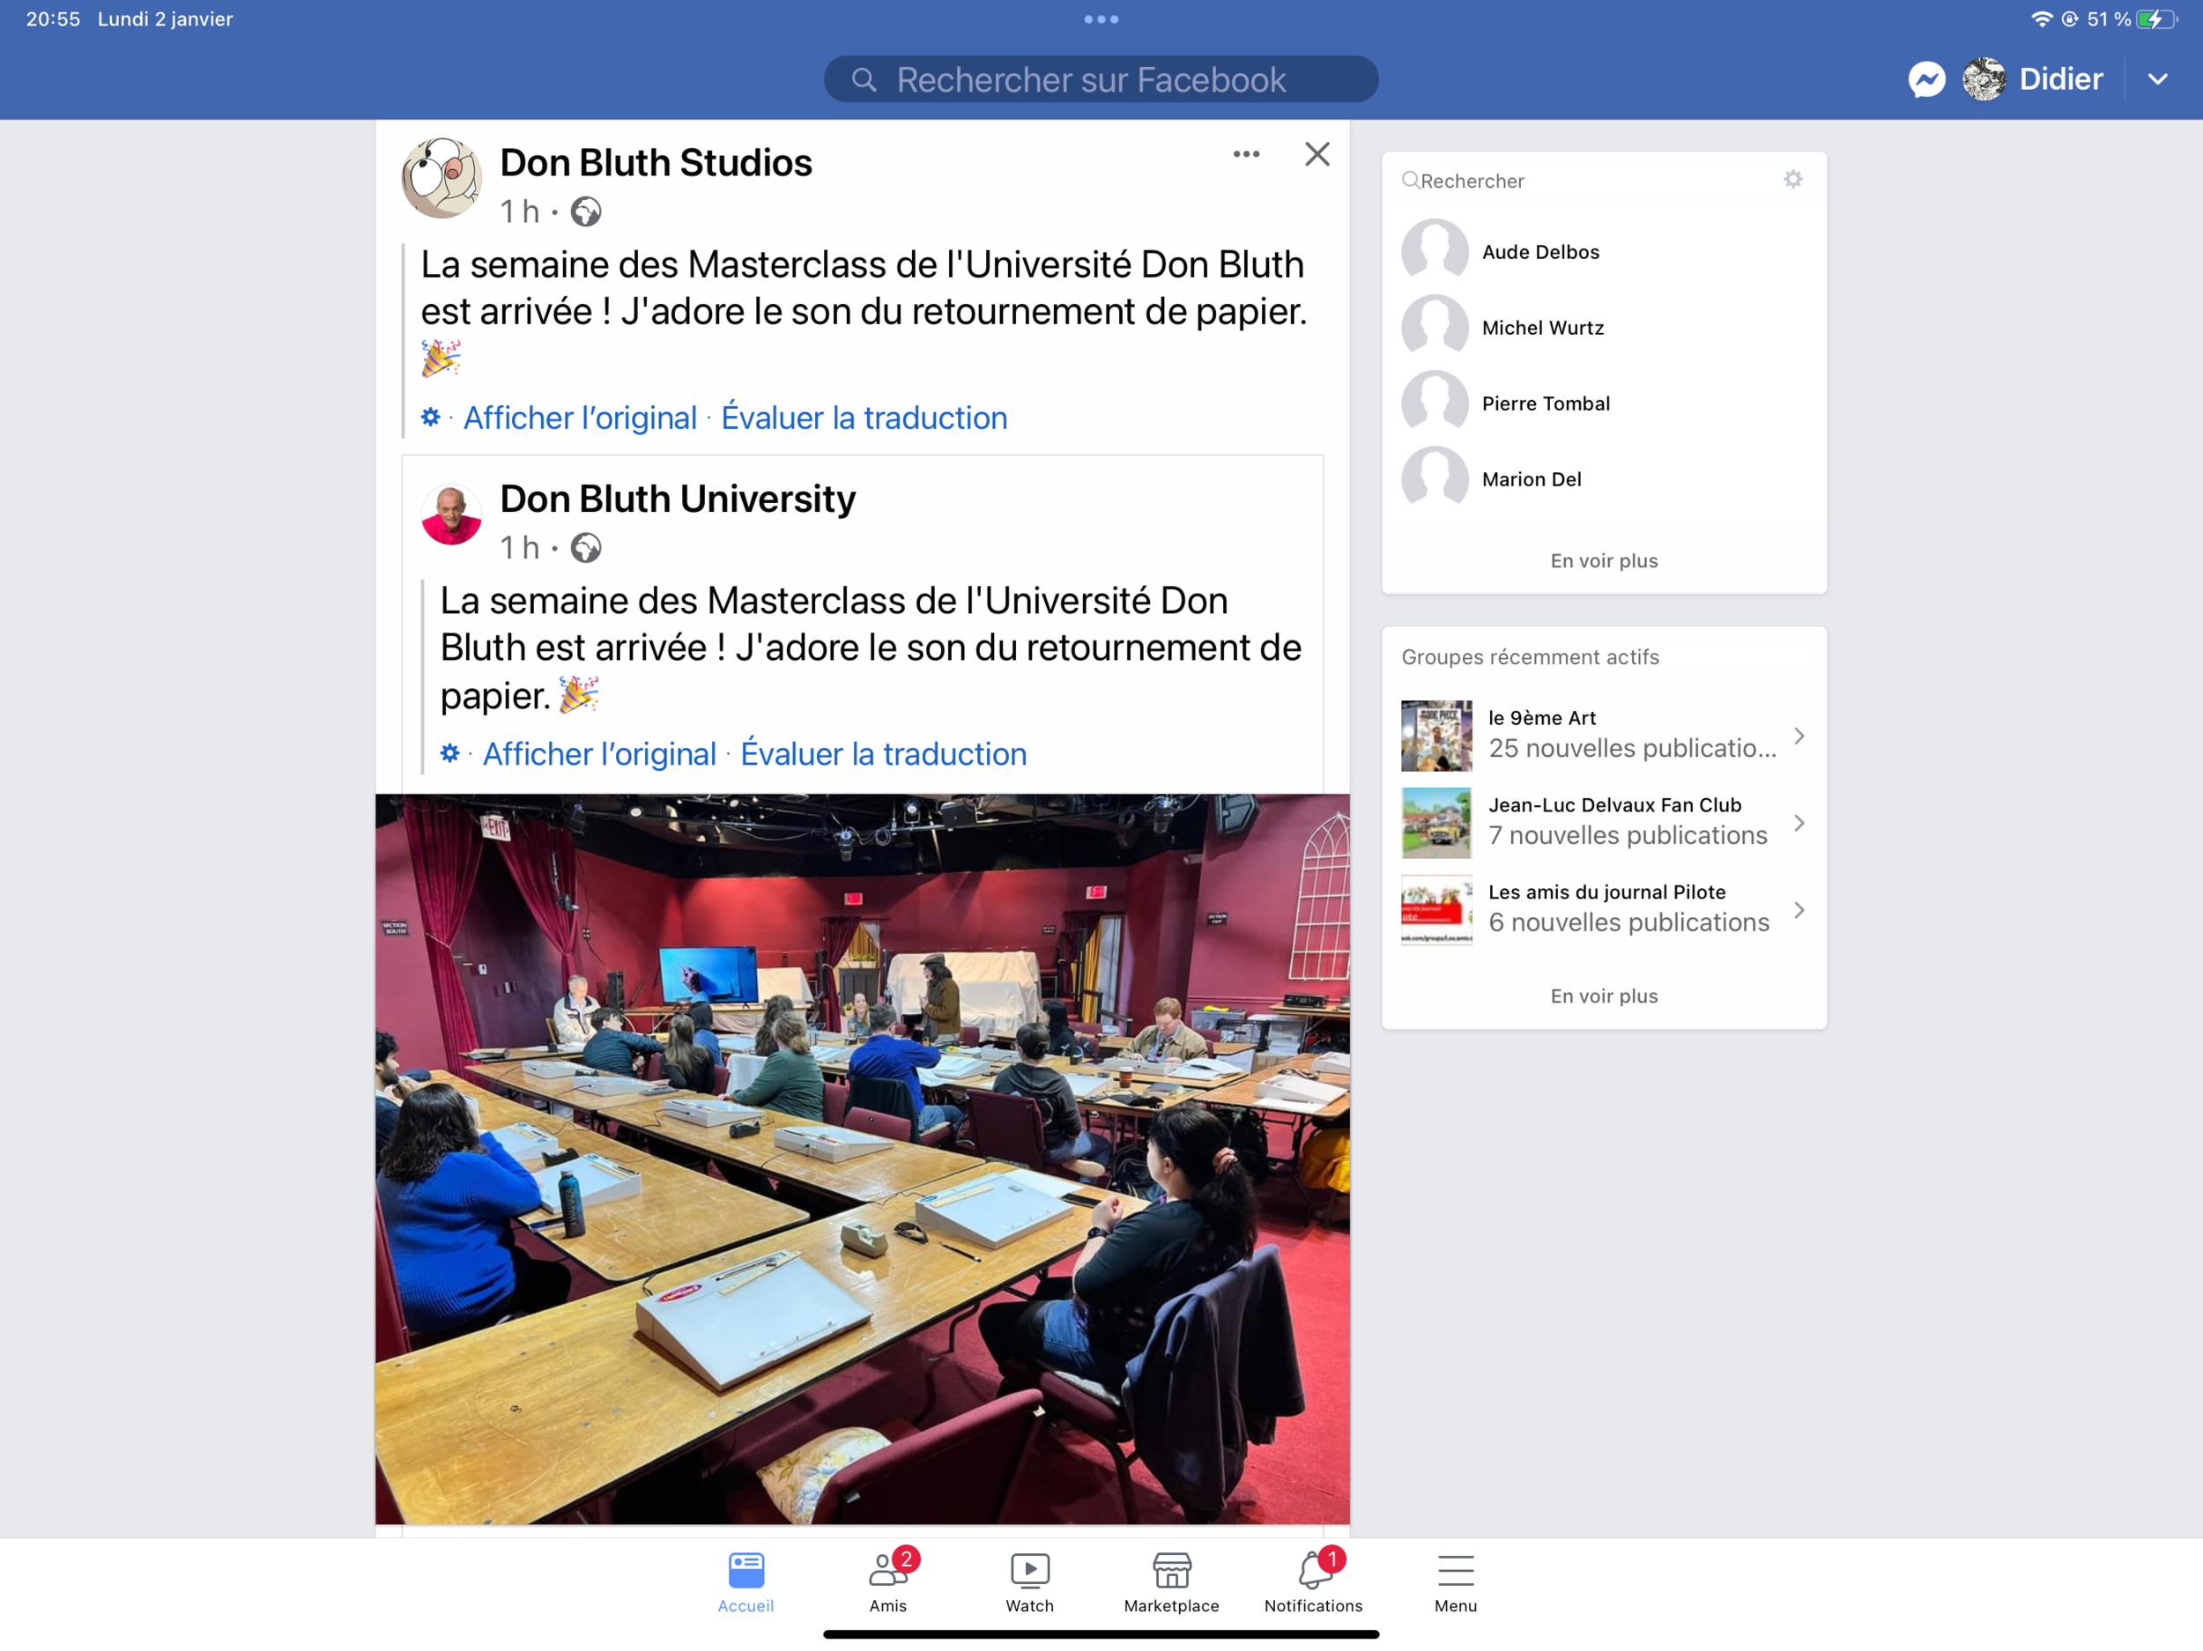Hide the Don Bluth Studios post
Screen dimensions: 2203x1651
click(1317, 154)
